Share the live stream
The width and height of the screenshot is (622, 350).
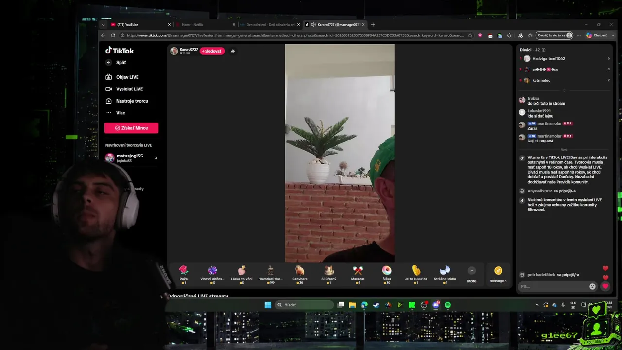click(x=233, y=51)
